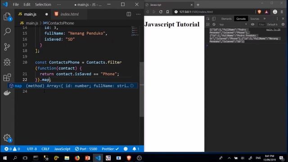
Task: Click the main.js source link in console
Action: tap(273, 30)
